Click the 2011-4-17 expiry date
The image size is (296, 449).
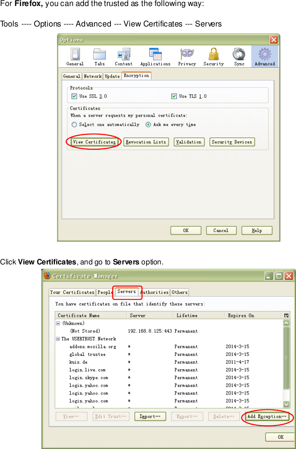click(x=237, y=362)
